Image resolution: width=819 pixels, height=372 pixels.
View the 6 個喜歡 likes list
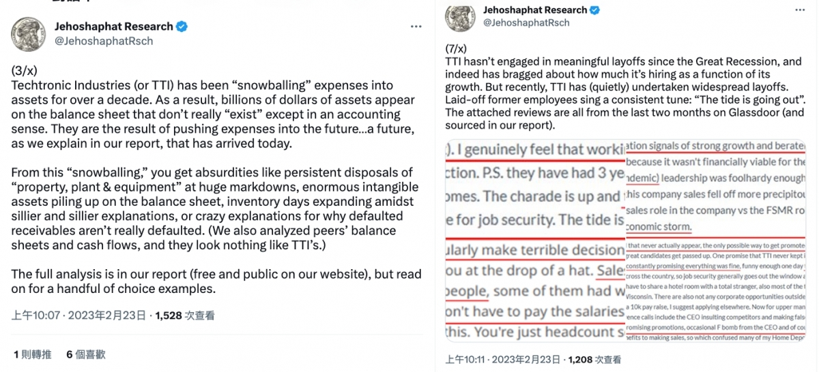point(86,354)
